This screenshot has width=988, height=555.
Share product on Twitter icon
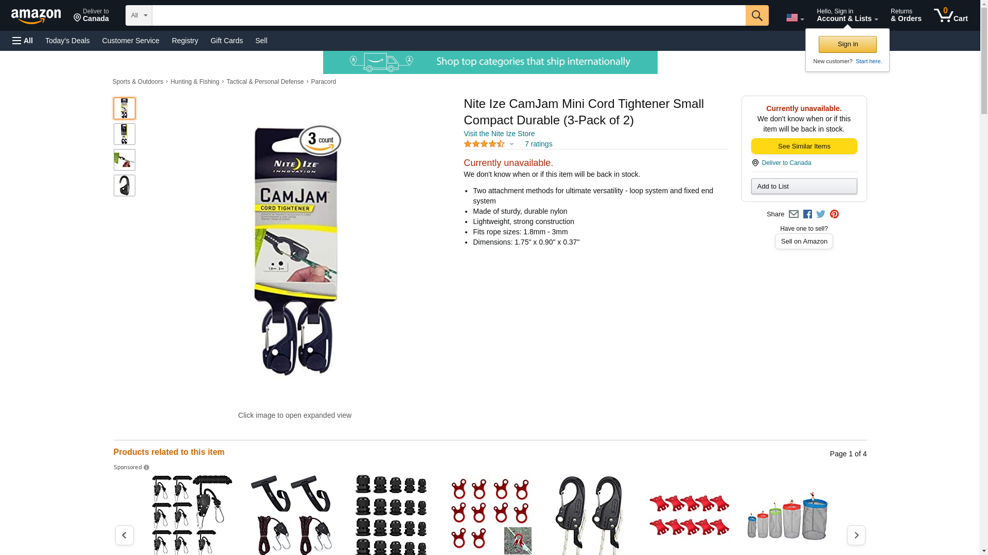[x=821, y=214]
